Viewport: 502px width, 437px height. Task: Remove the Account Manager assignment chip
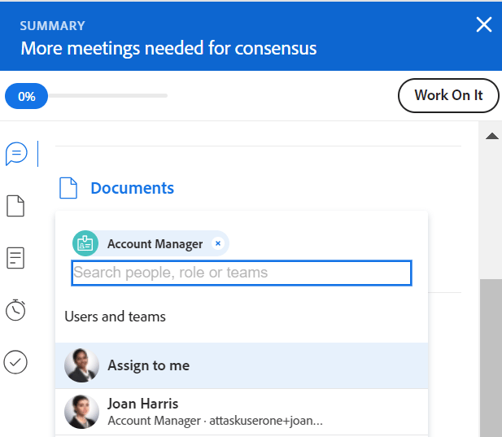(218, 243)
